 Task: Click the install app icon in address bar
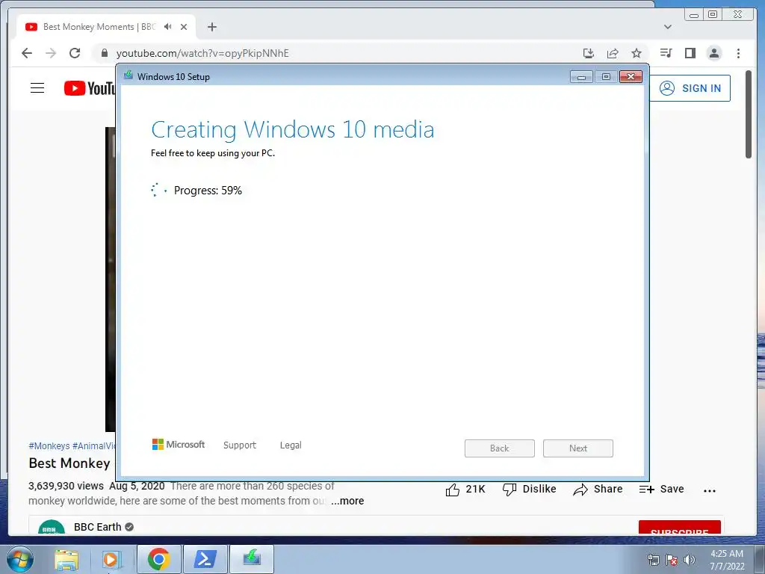coord(589,53)
